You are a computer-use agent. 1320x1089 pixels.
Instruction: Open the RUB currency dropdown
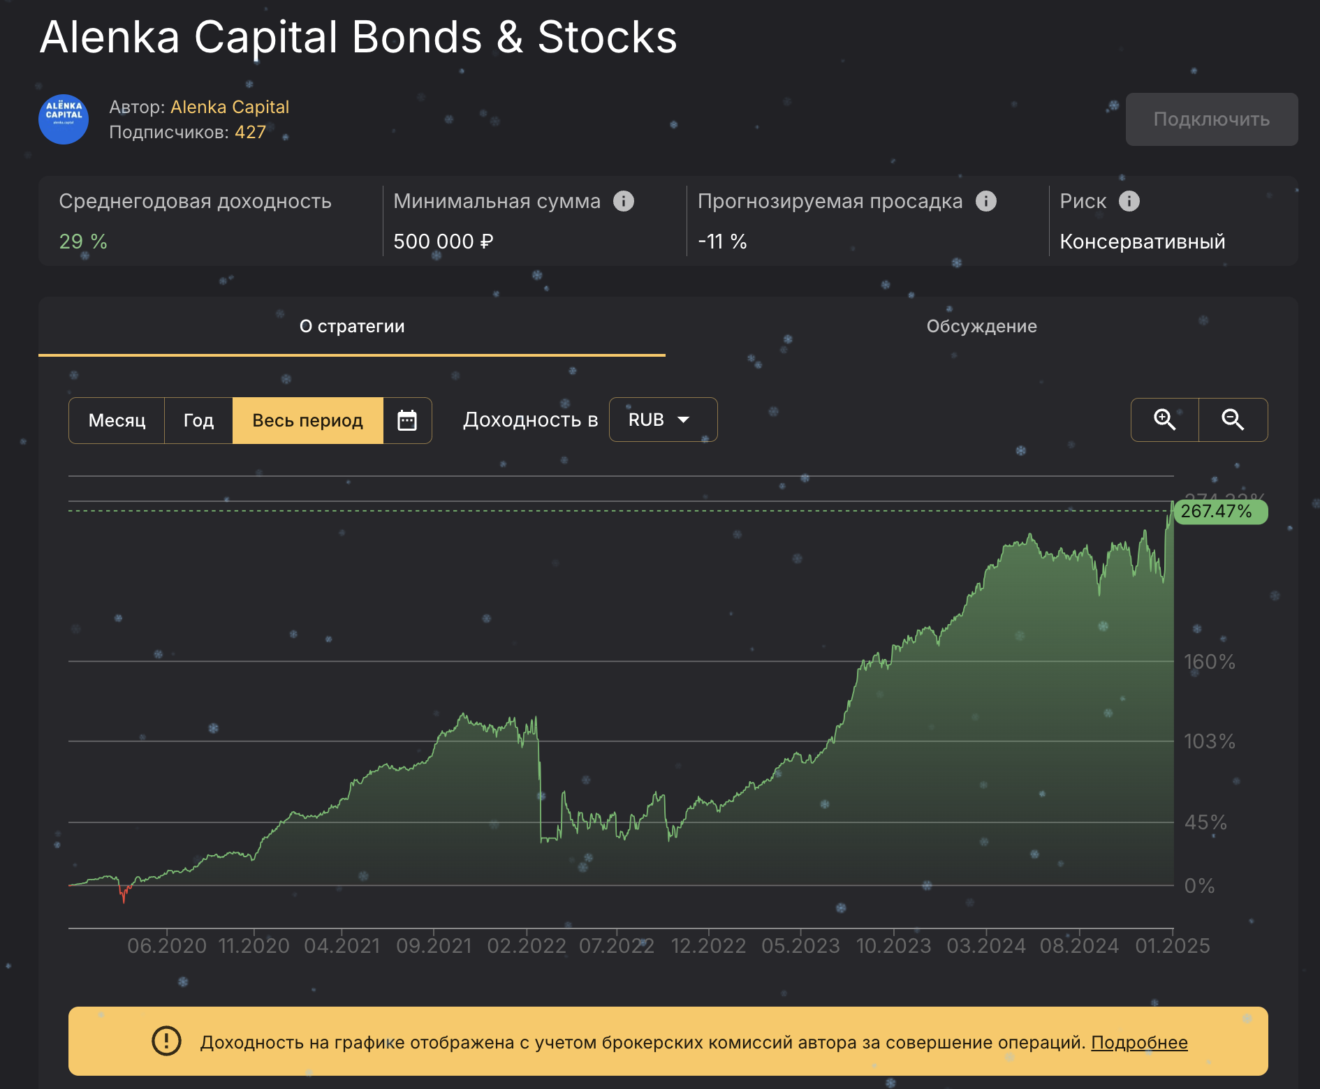point(663,420)
